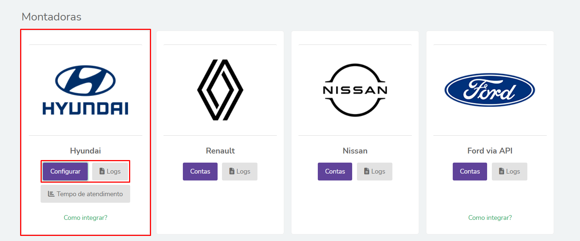Click document icon in Hyundai Logs button
This screenshot has height=241, width=580.
pyautogui.click(x=102, y=171)
